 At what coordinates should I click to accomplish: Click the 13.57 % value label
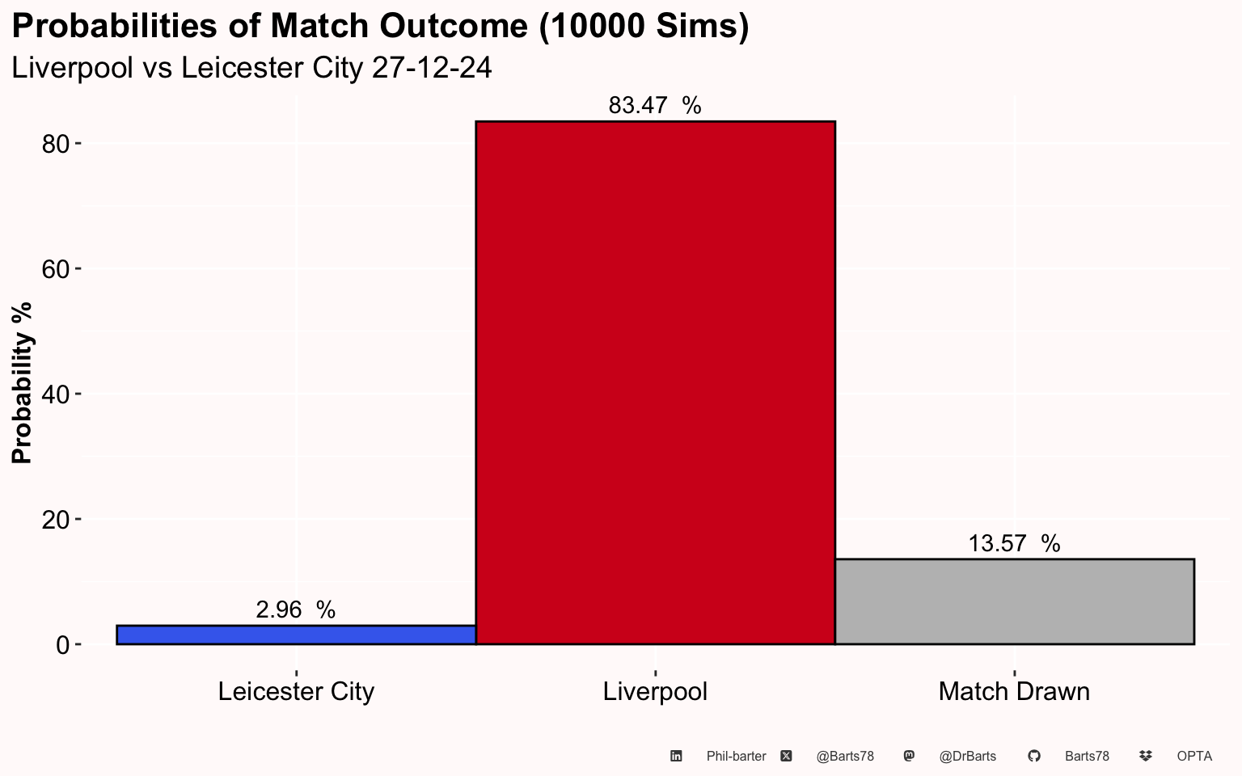click(x=1014, y=544)
